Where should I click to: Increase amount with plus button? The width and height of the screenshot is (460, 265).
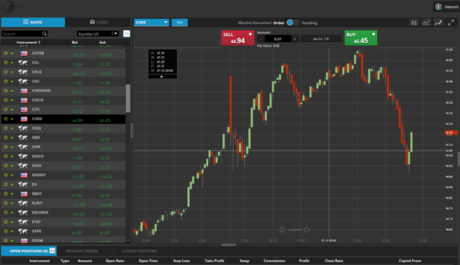pos(295,39)
